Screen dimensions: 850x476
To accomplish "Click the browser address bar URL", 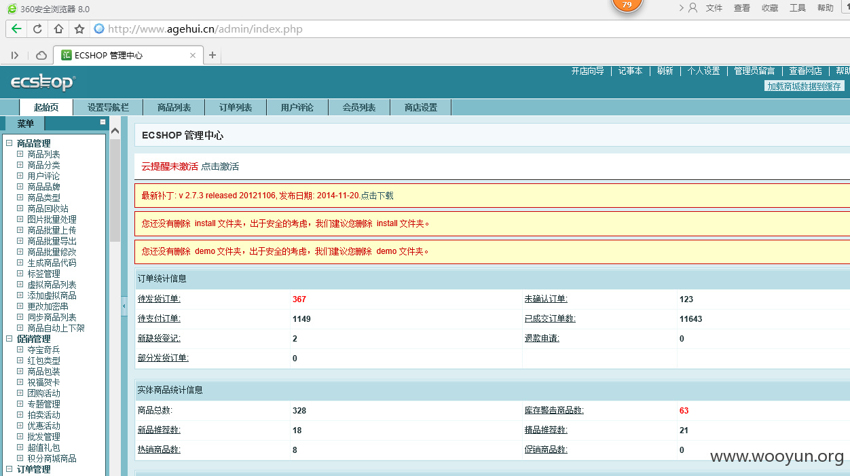I will point(205,29).
